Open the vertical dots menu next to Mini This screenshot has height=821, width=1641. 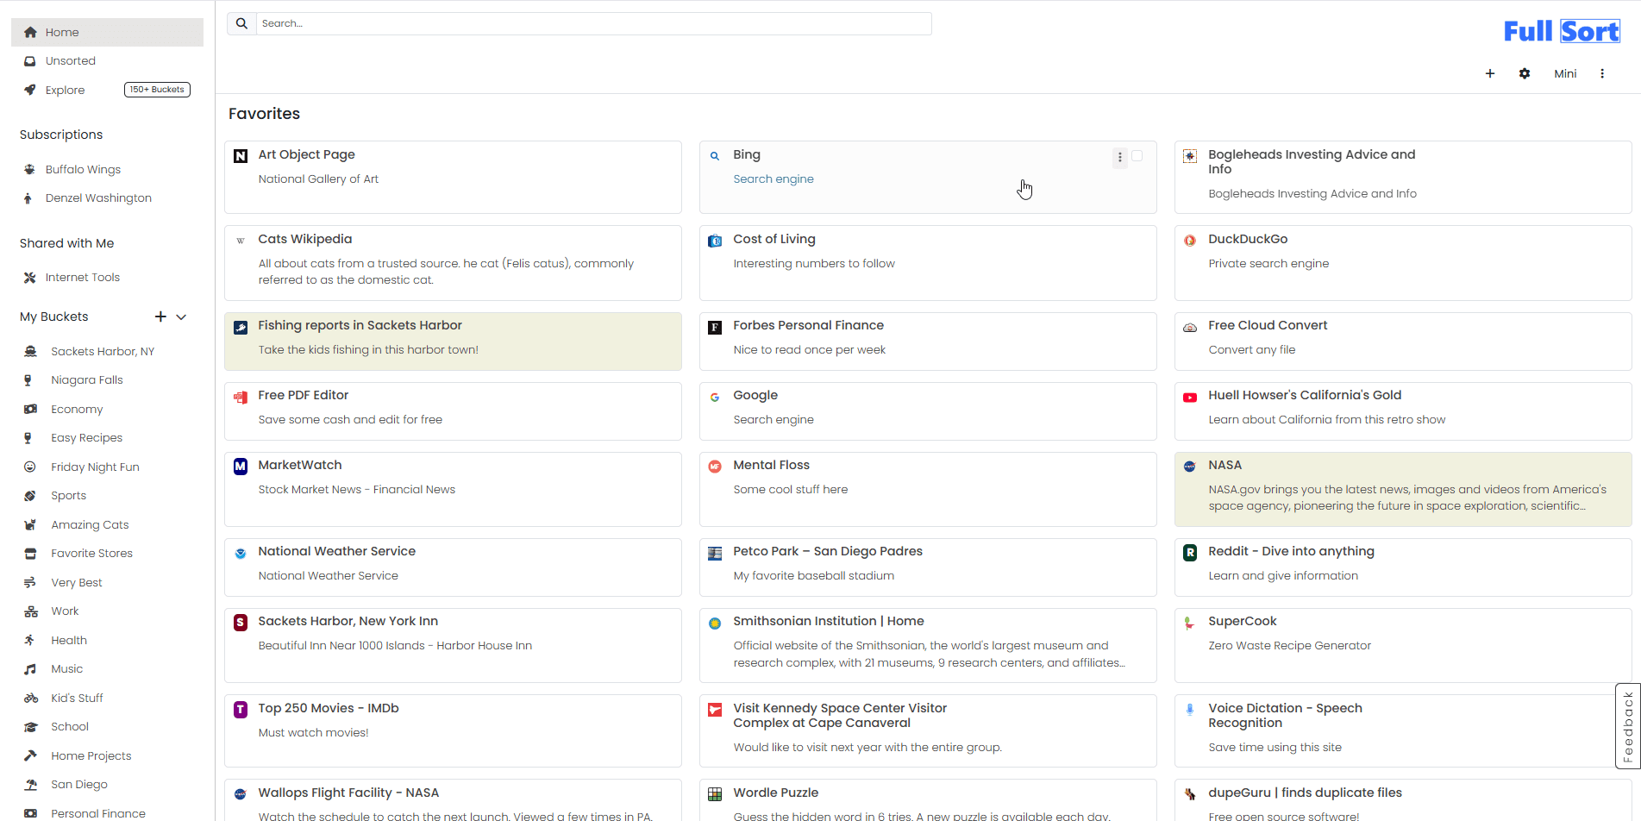click(x=1602, y=73)
